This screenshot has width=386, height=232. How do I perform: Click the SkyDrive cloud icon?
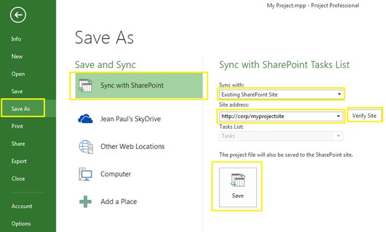[85, 119]
